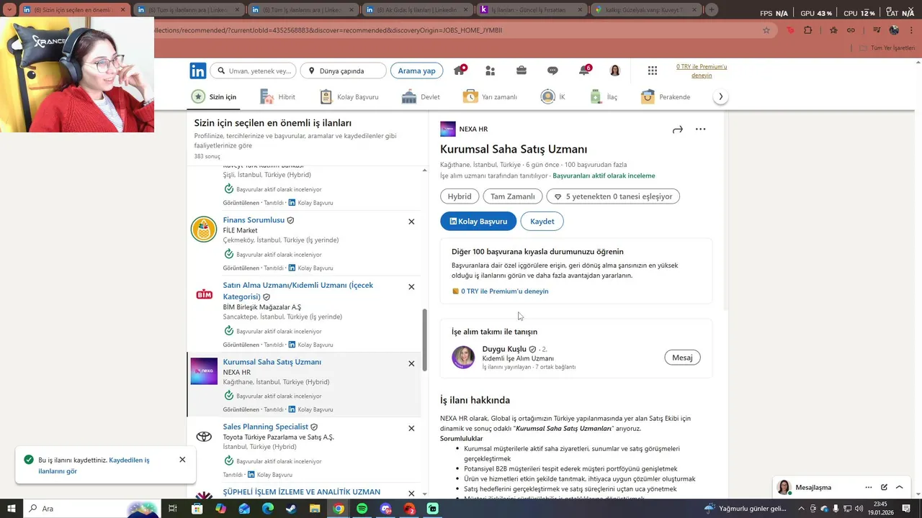This screenshot has width=922, height=518.
Task: Click the 'Tam Zamanlı' job type chip
Action: [x=513, y=196]
